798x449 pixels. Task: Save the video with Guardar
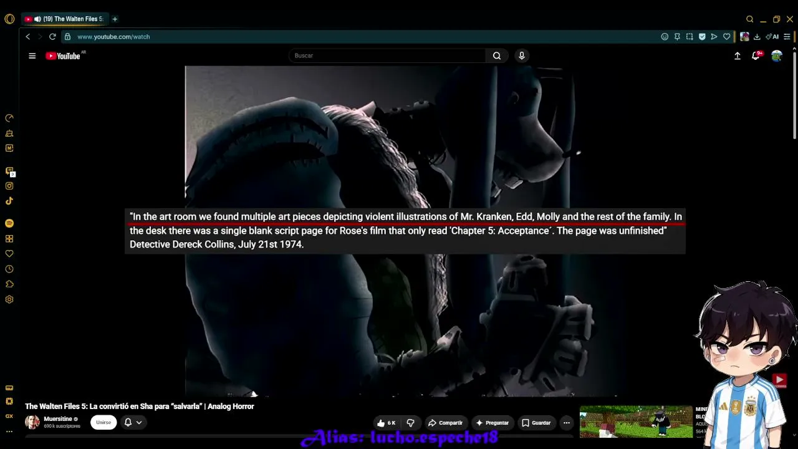pos(536,423)
